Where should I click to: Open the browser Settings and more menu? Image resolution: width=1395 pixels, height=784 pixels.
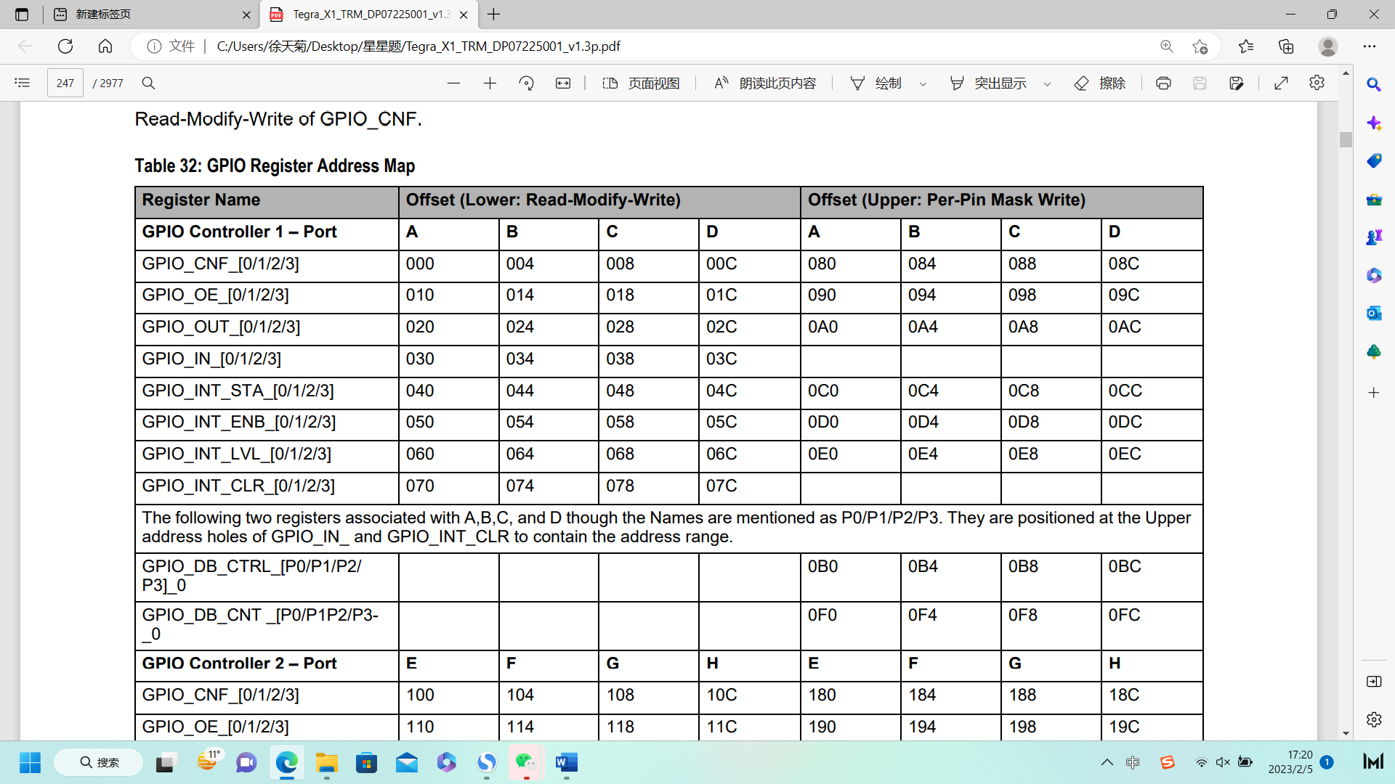1370,46
